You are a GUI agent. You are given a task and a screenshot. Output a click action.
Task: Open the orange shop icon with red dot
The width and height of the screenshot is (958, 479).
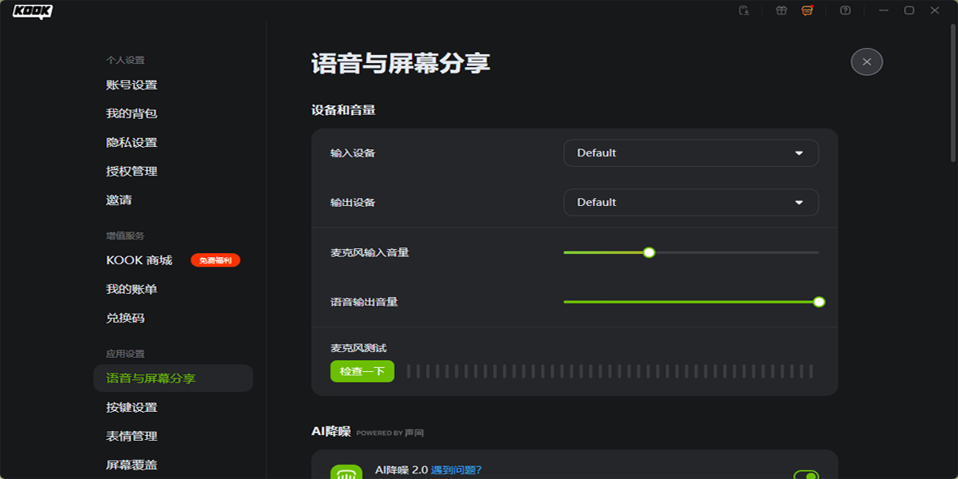807,10
